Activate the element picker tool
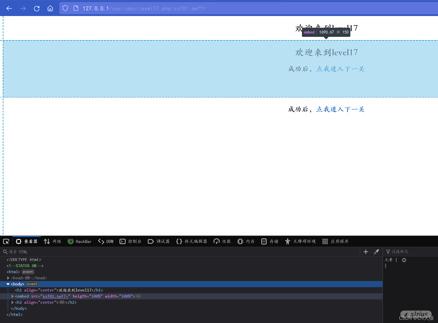This screenshot has width=438, height=323. coord(6,241)
